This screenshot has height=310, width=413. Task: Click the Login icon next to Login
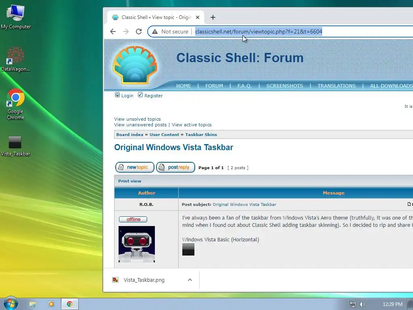pyautogui.click(x=117, y=95)
